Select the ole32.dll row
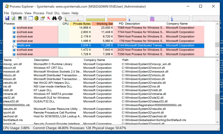Screen dimensions: 223x134 (x=104, y=98)
